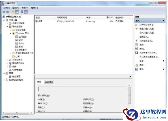Click the Up one level folder icon
Viewport: 168px width, 121px height.
coord(13,12)
